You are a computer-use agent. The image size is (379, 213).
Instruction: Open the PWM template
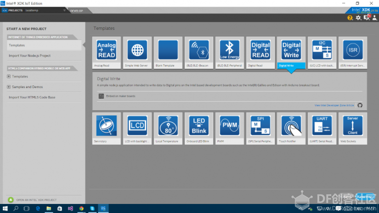click(x=230, y=129)
